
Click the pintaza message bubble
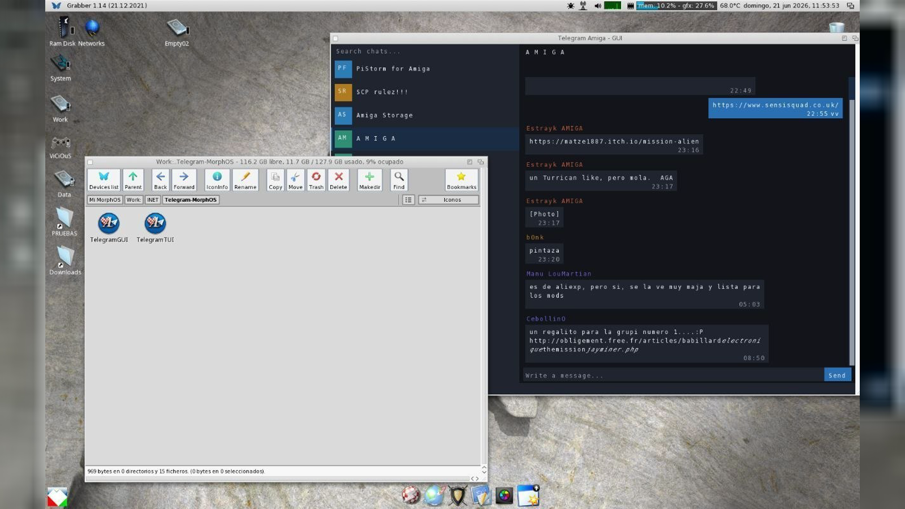(x=544, y=254)
